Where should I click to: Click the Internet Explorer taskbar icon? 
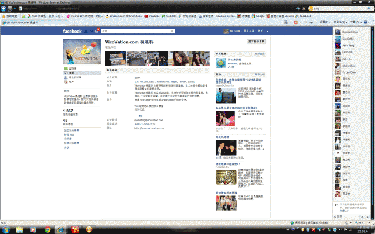click(60, 230)
